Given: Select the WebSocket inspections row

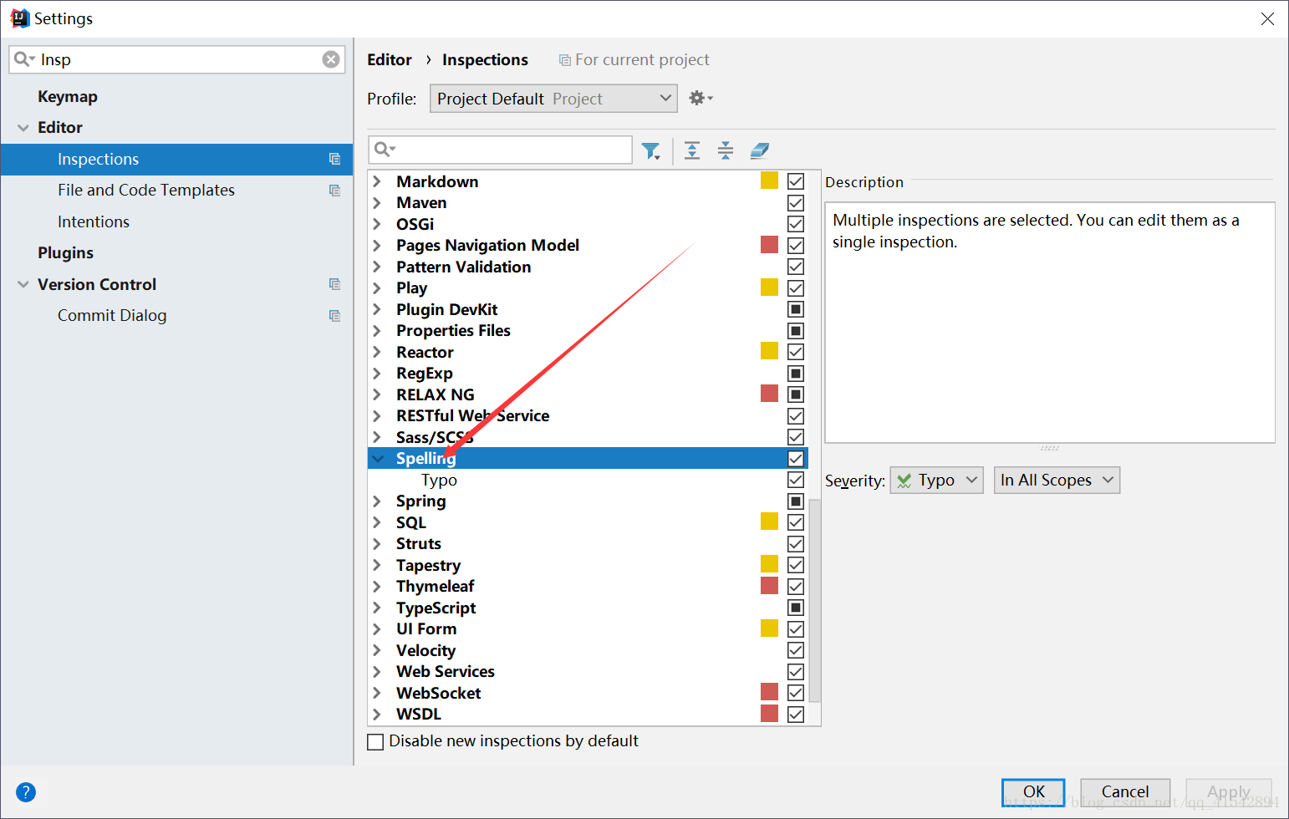Looking at the screenshot, I should 588,693.
